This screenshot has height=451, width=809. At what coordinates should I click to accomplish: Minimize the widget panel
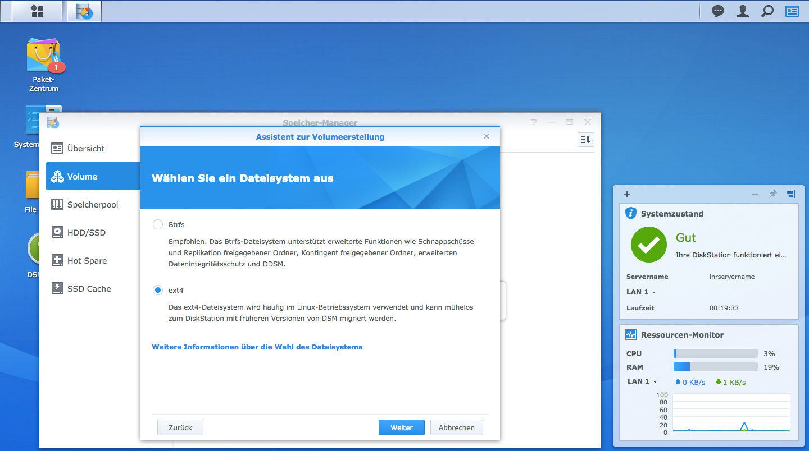(x=755, y=194)
